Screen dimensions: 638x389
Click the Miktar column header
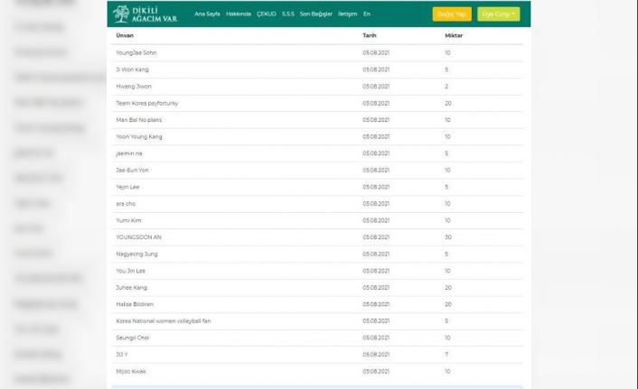[x=454, y=35]
